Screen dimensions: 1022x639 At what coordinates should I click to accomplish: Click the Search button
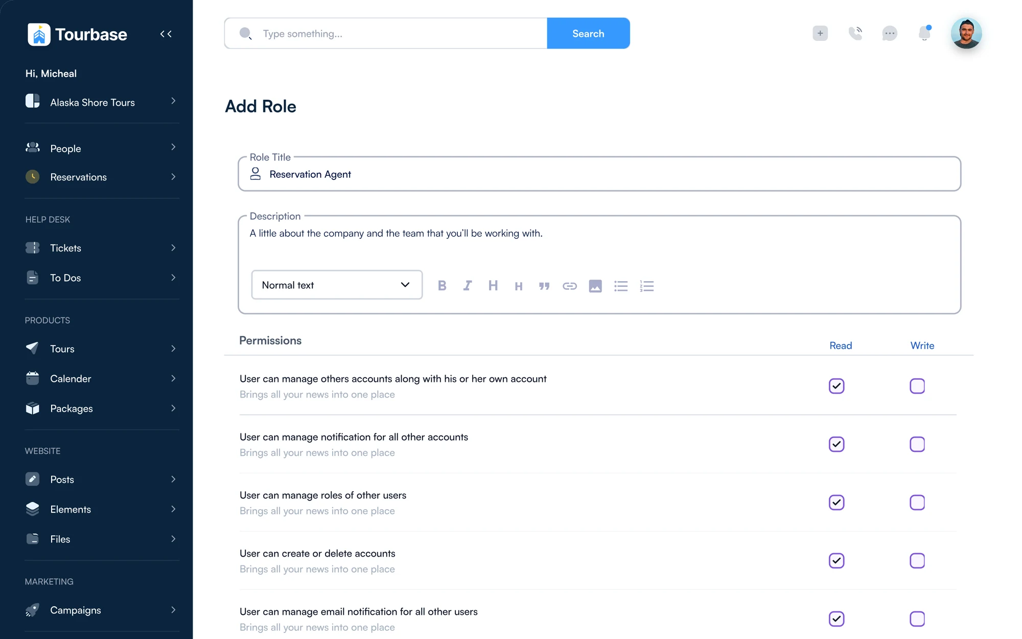tap(588, 33)
